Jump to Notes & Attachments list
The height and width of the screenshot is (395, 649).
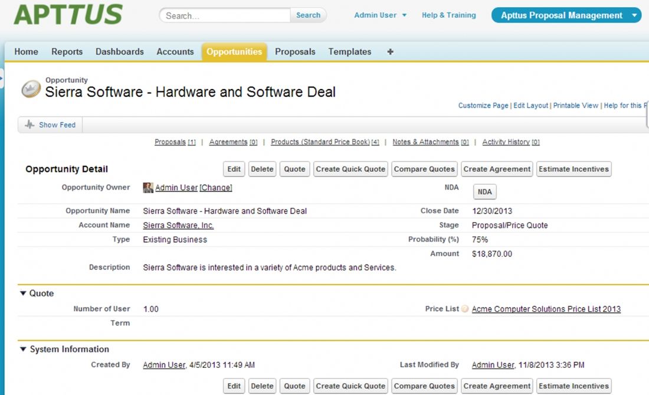(431, 142)
